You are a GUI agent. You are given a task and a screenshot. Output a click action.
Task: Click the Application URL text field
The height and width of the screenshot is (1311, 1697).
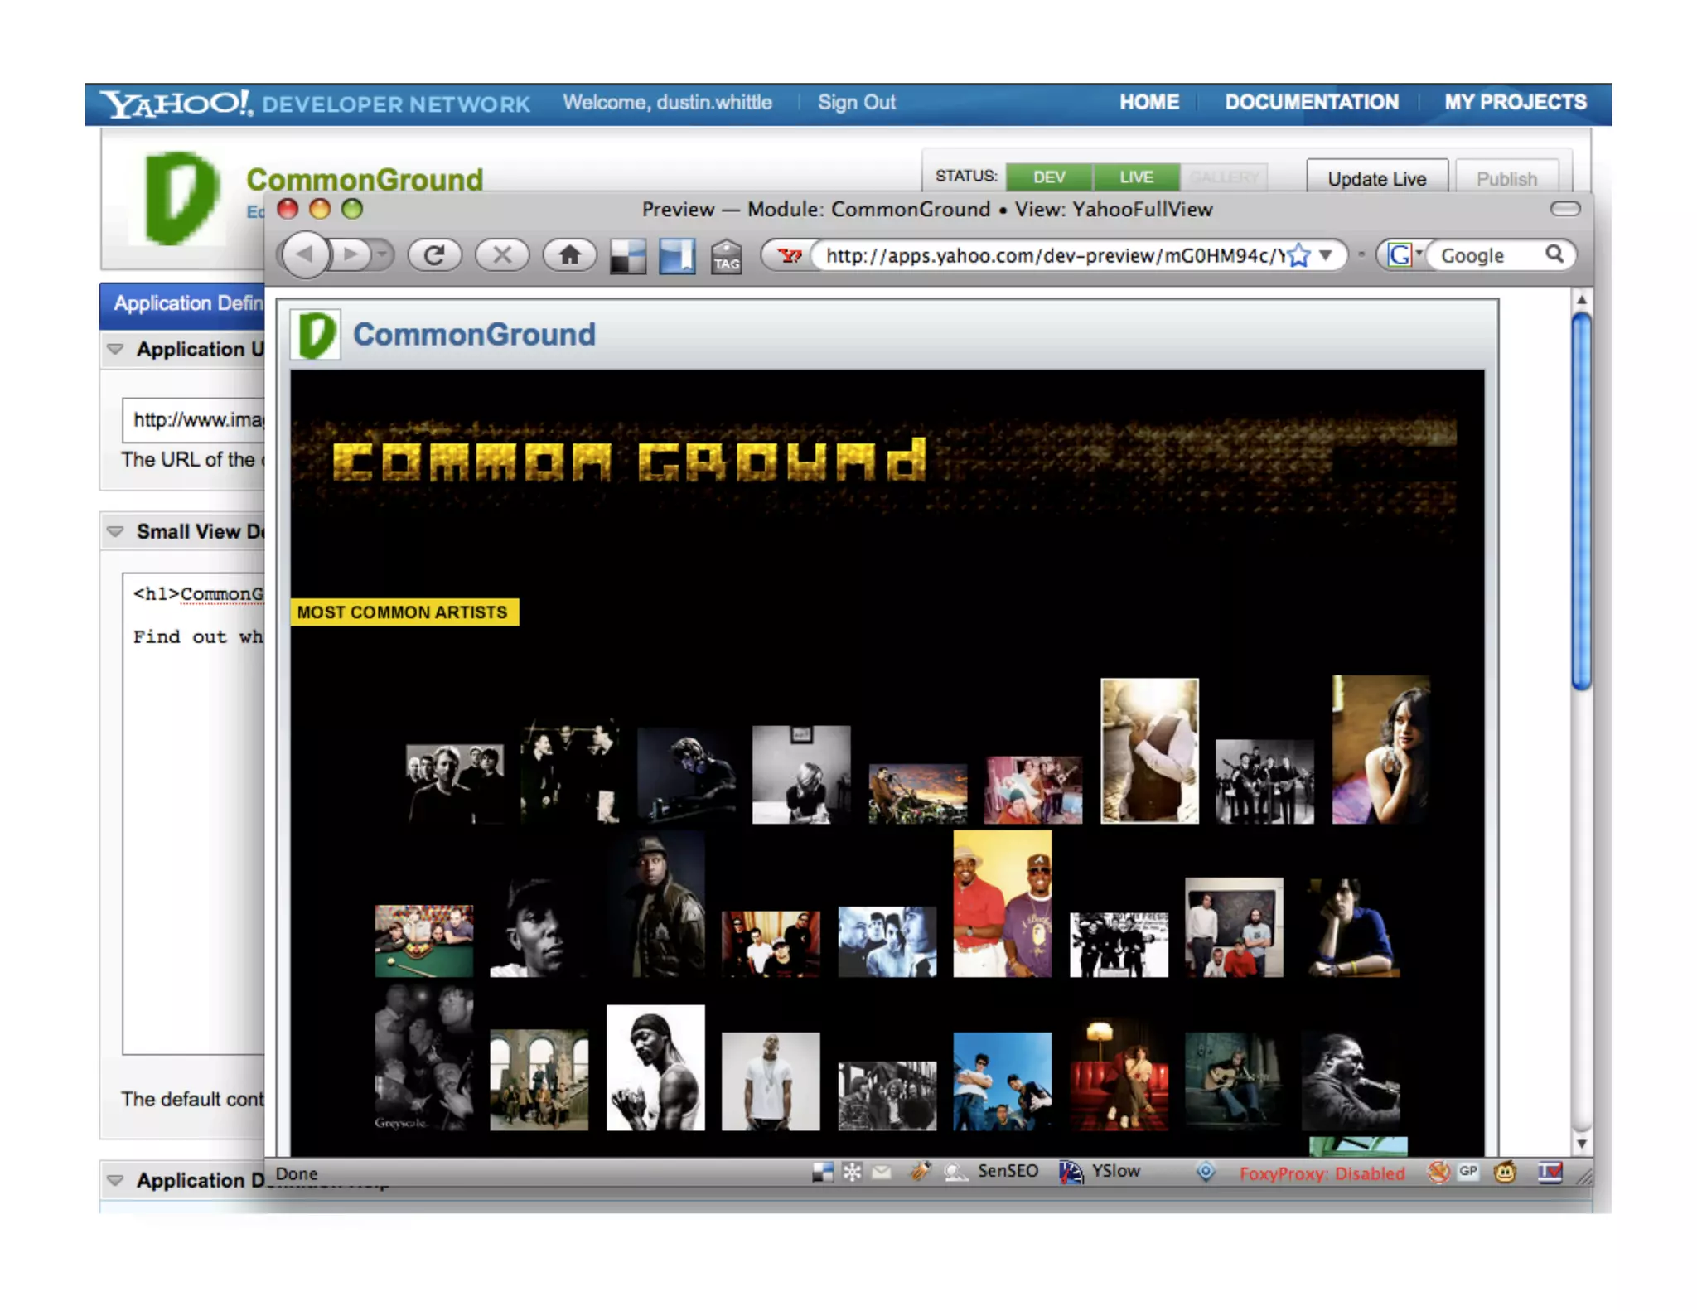click(194, 420)
